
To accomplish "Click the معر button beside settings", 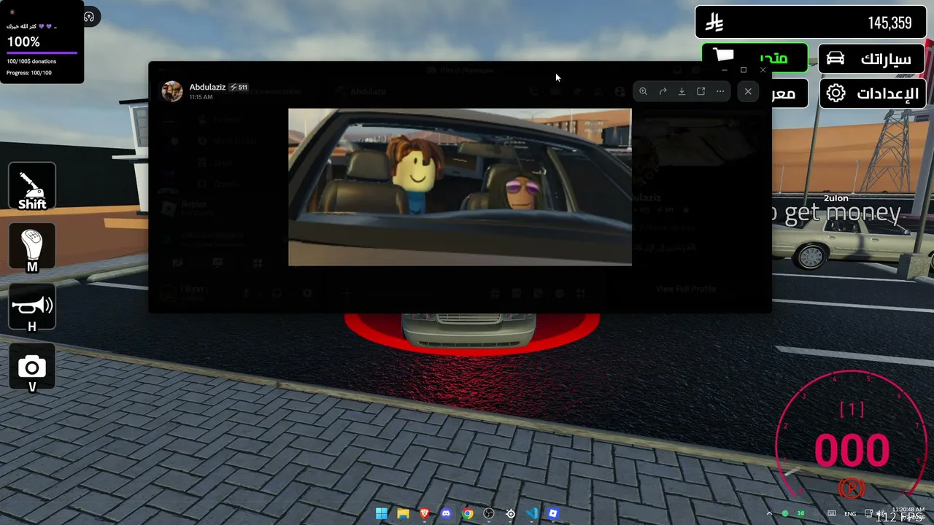I will [x=790, y=93].
